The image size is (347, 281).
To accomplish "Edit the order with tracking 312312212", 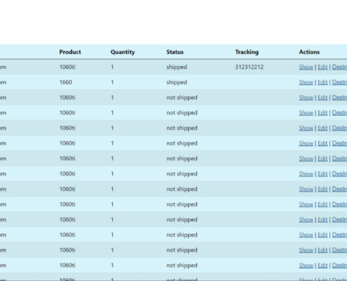I will (322, 67).
